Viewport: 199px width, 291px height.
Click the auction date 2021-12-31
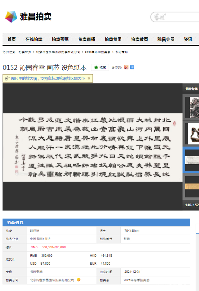[132, 272]
